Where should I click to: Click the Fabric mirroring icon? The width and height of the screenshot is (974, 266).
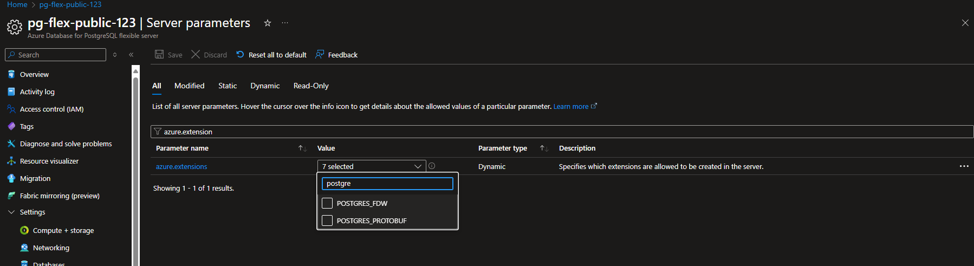tap(11, 196)
